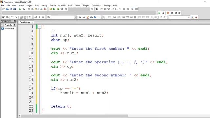This screenshot has height=118, width=210.
Task: Open the Plugins menu
Action: tap(86, 5)
